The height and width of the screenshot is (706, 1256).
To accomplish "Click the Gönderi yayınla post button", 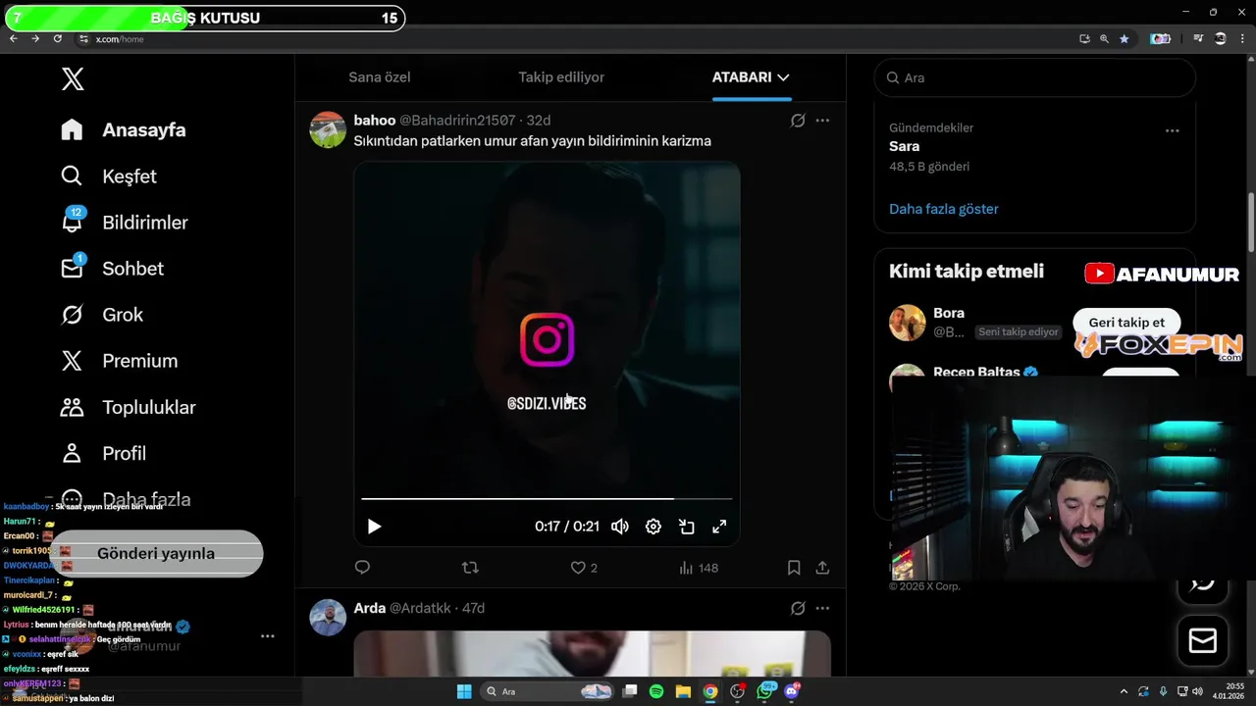I will tap(156, 553).
